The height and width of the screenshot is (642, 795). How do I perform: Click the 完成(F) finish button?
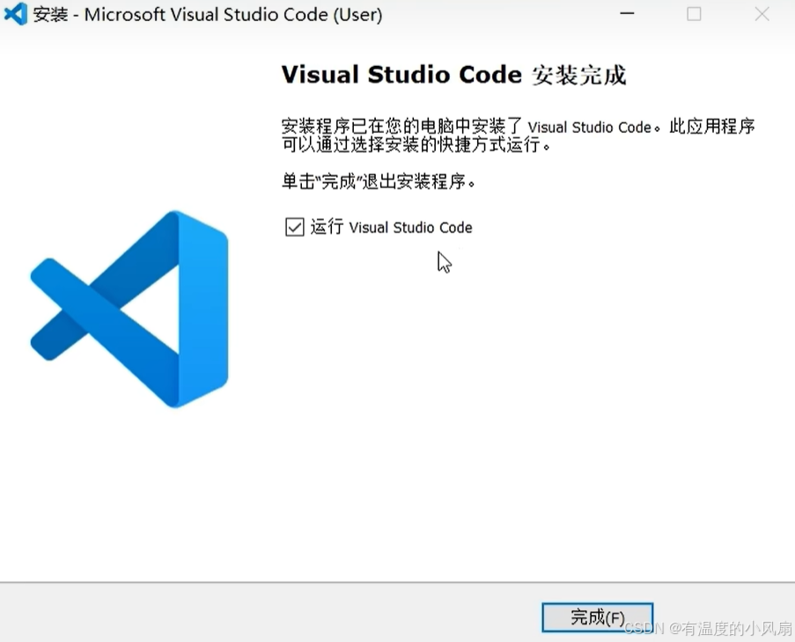pos(597,617)
